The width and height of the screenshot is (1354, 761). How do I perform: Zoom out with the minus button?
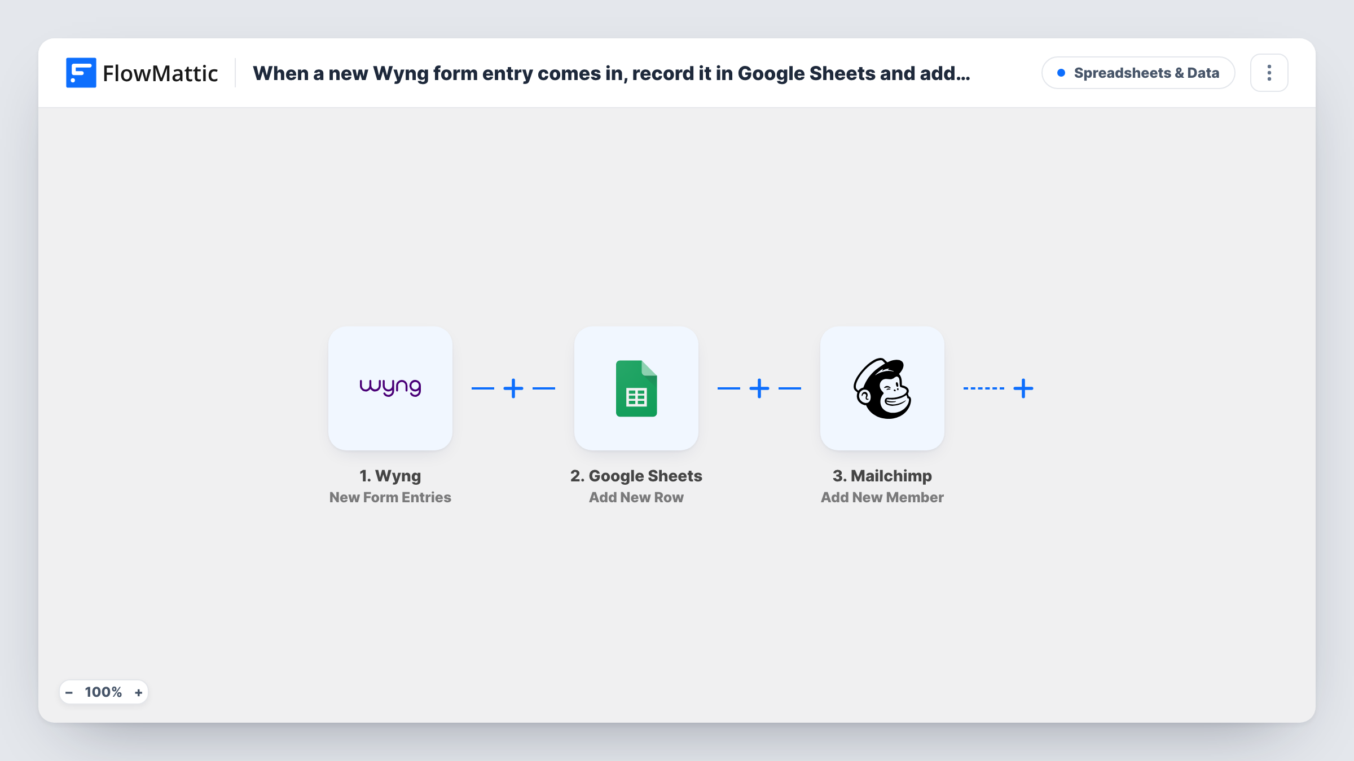(69, 692)
